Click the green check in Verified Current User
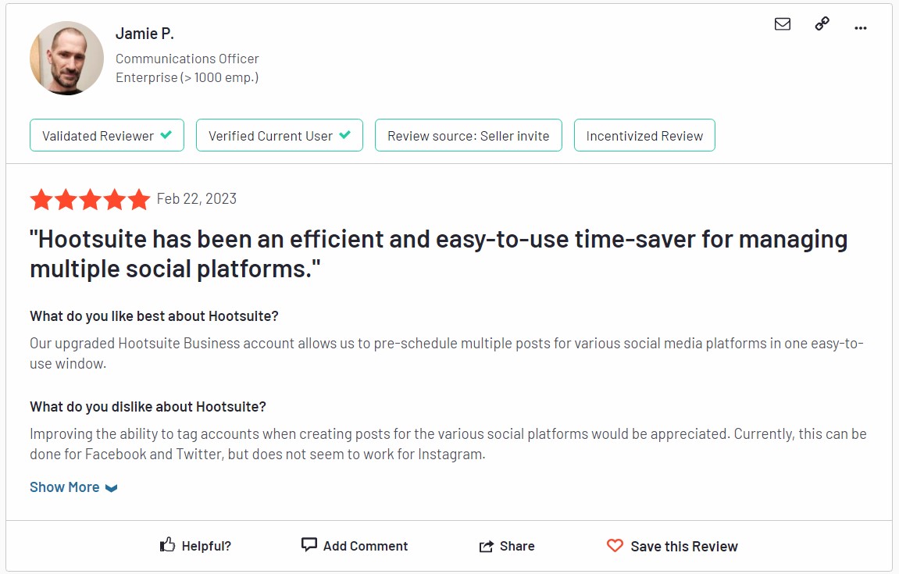The width and height of the screenshot is (899, 574). click(344, 135)
